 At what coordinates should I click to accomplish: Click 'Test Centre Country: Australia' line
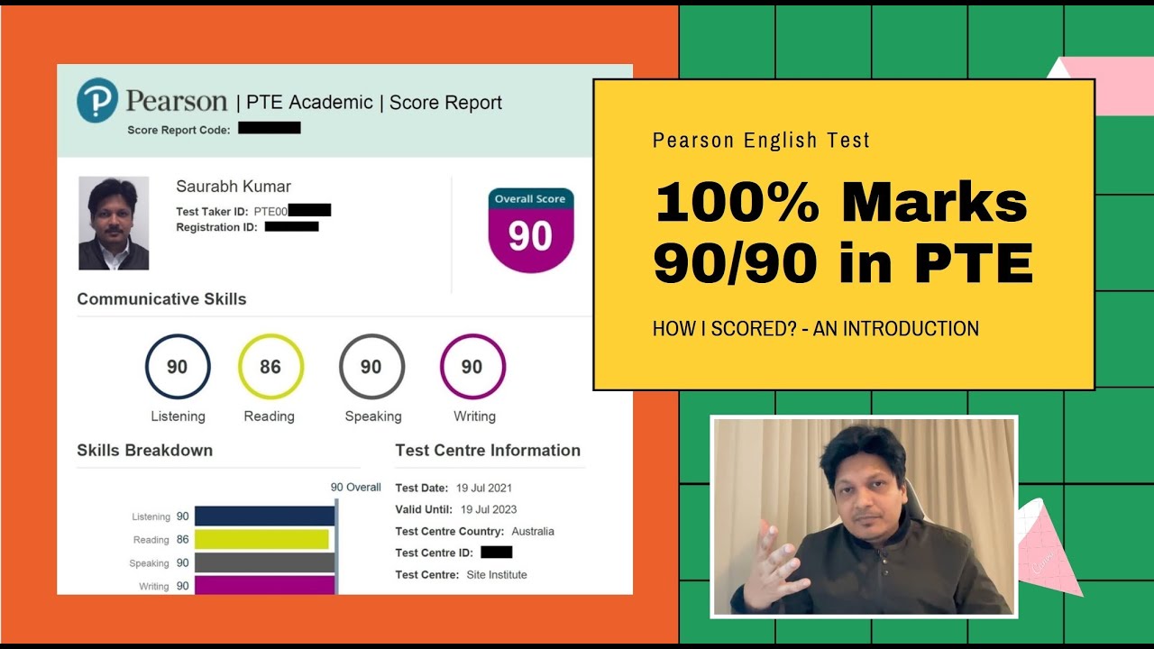475,531
